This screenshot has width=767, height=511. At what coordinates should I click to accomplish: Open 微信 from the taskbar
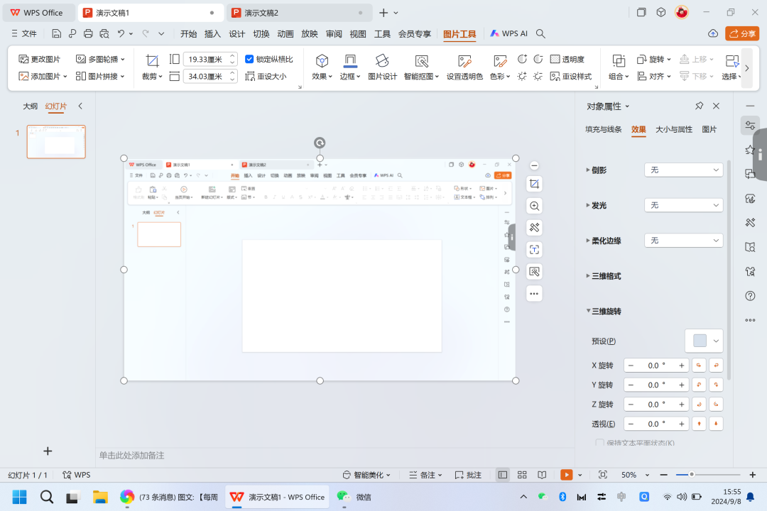[x=354, y=497]
